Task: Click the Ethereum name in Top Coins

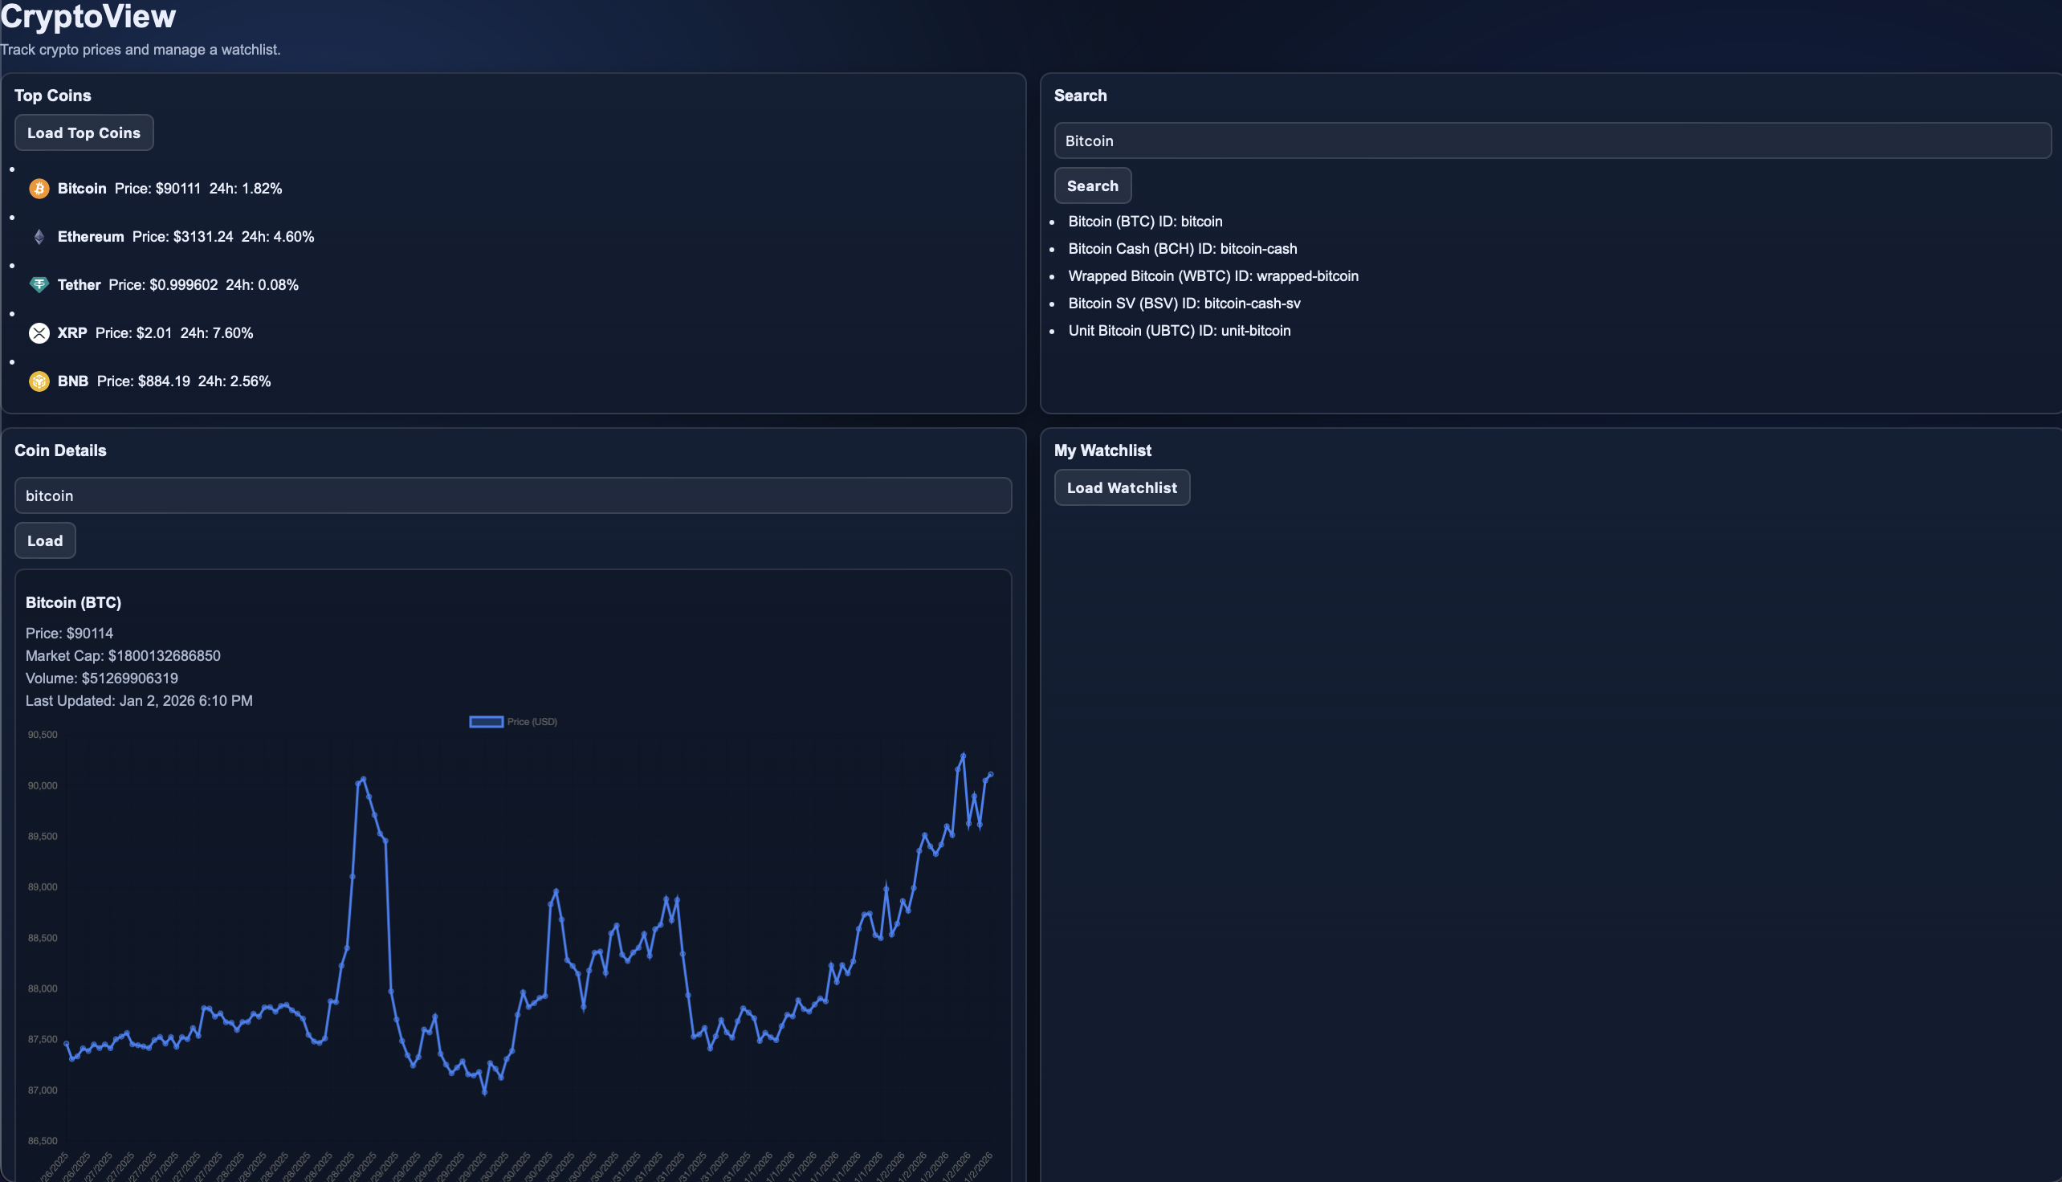Action: pyautogui.click(x=90, y=237)
